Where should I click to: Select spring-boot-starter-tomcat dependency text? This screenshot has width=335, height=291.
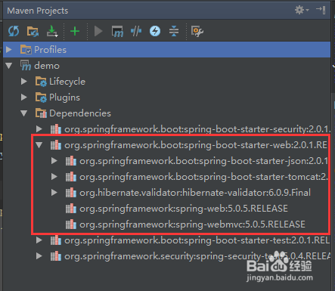coord(203,177)
